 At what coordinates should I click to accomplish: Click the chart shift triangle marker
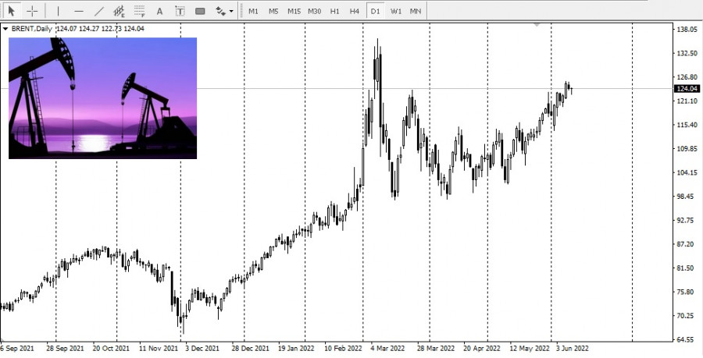[537, 25]
